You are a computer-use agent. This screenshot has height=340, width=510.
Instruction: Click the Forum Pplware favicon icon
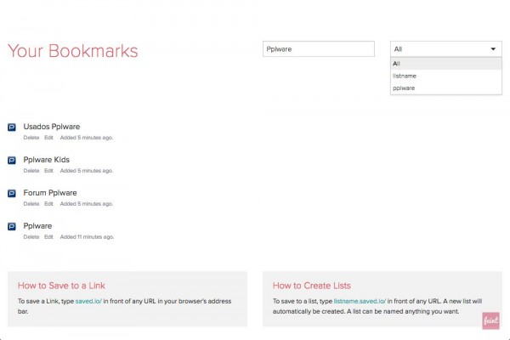pyautogui.click(x=12, y=194)
